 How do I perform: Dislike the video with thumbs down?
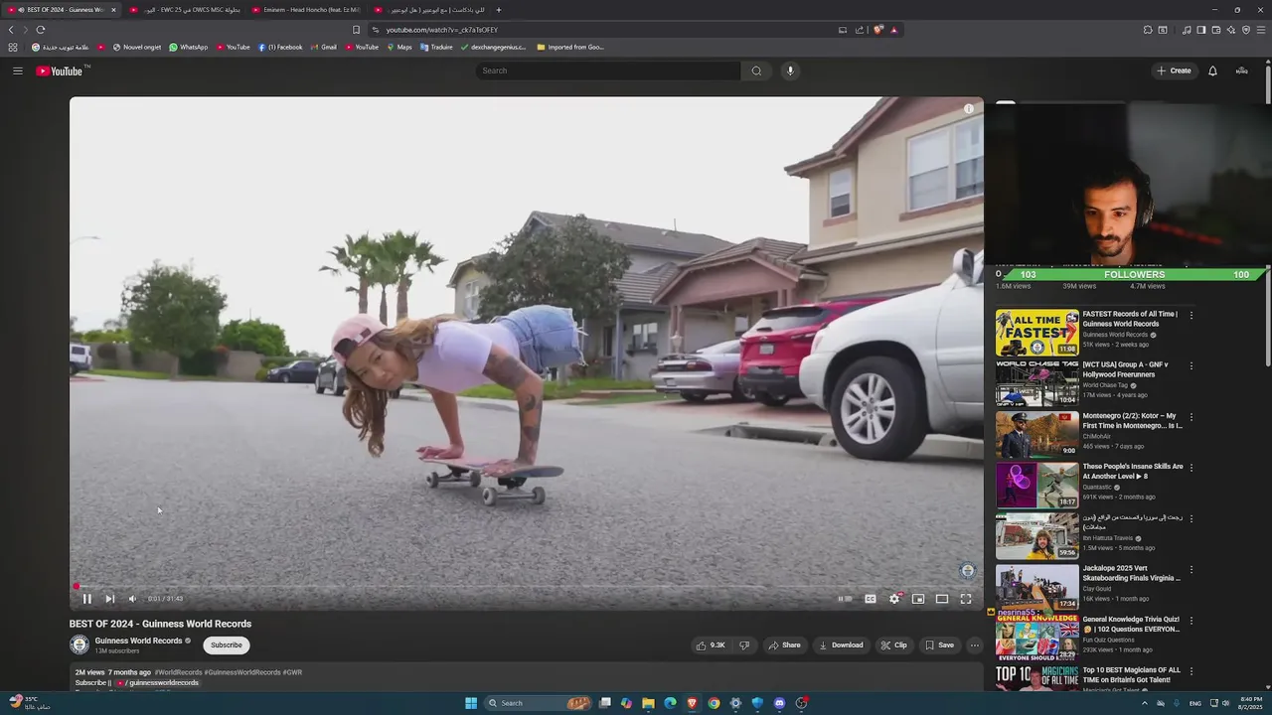click(744, 645)
